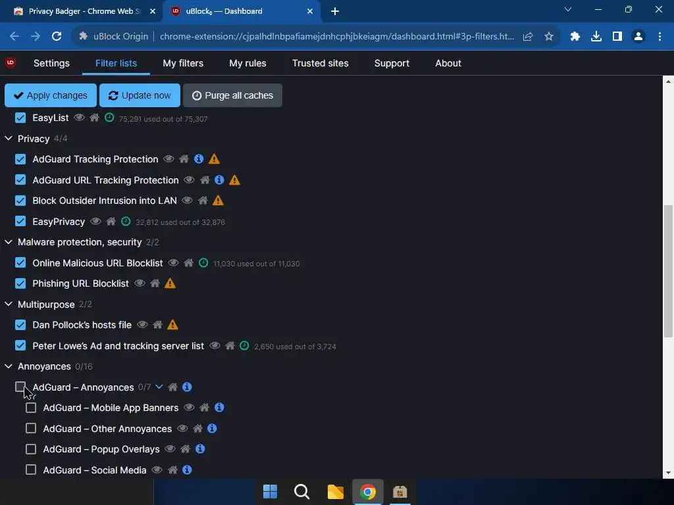The width and height of the screenshot is (674, 505).
Task: Click Peter Lowe's list update clock icon
Action: pos(244,345)
